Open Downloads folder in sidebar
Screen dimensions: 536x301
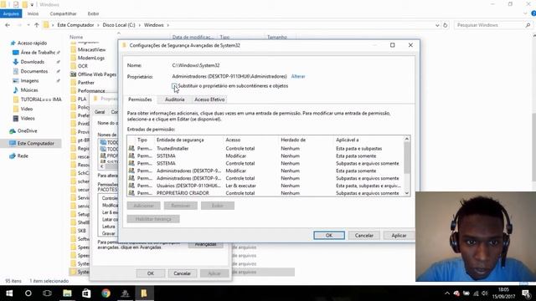pos(32,62)
